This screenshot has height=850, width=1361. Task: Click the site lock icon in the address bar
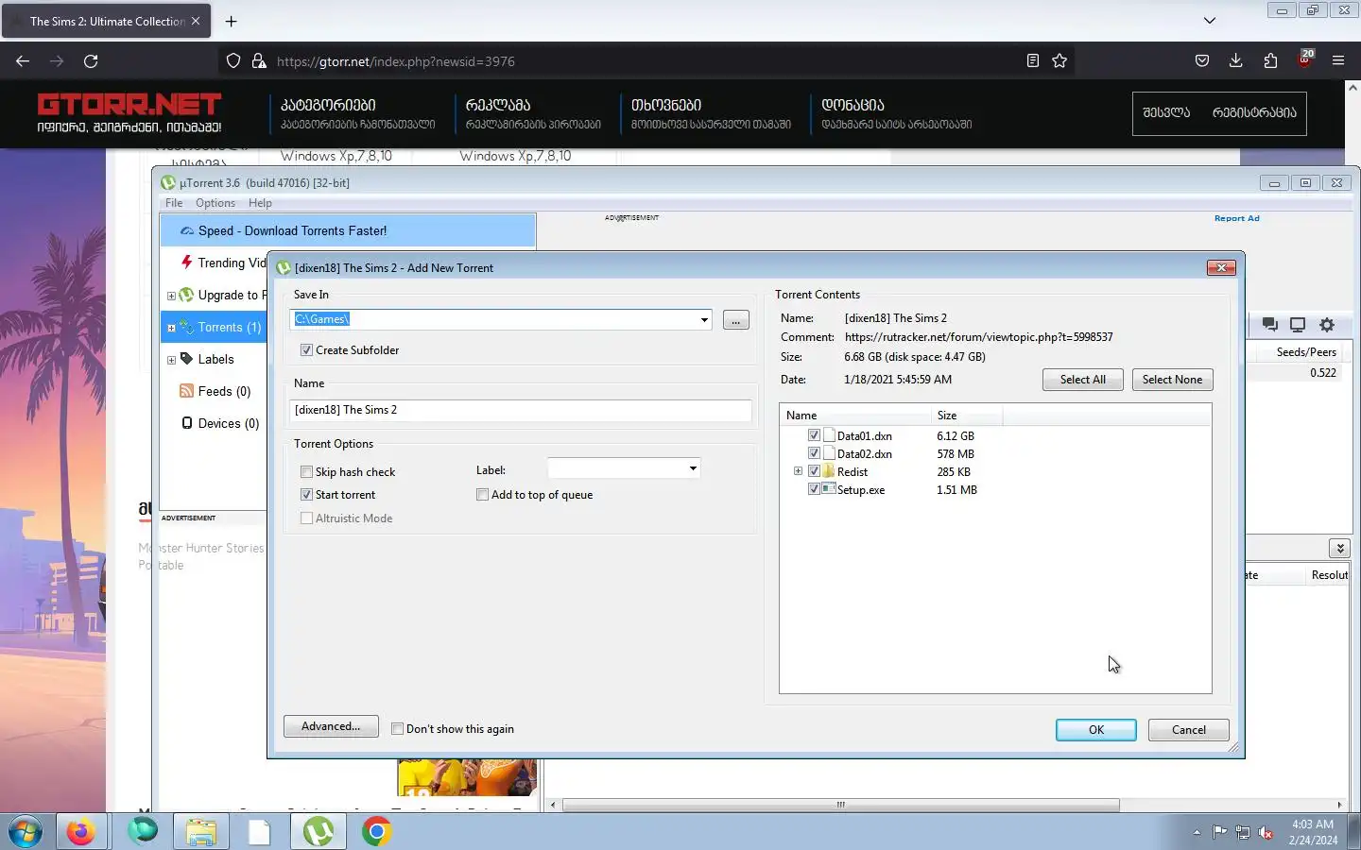tap(259, 61)
